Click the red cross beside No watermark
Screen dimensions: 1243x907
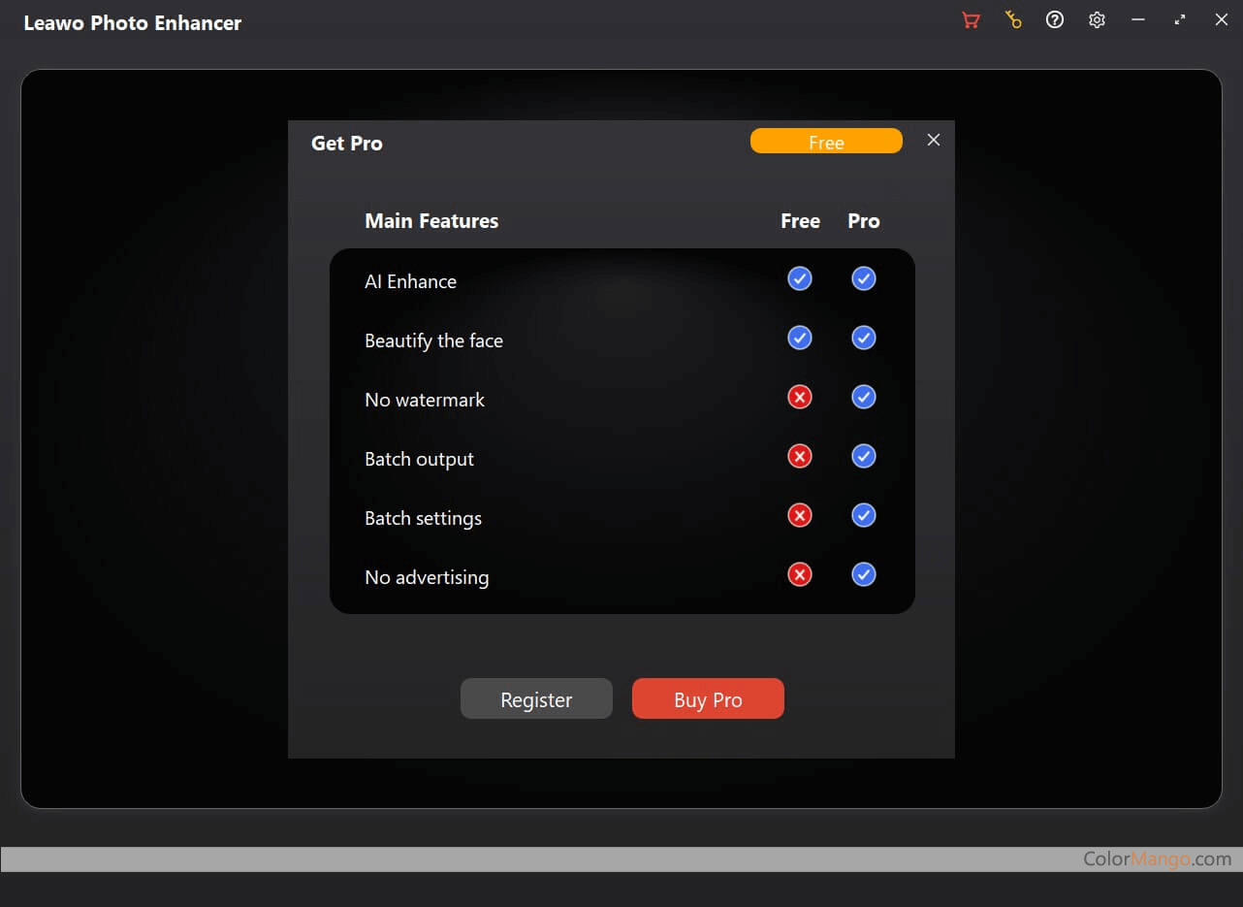800,398
